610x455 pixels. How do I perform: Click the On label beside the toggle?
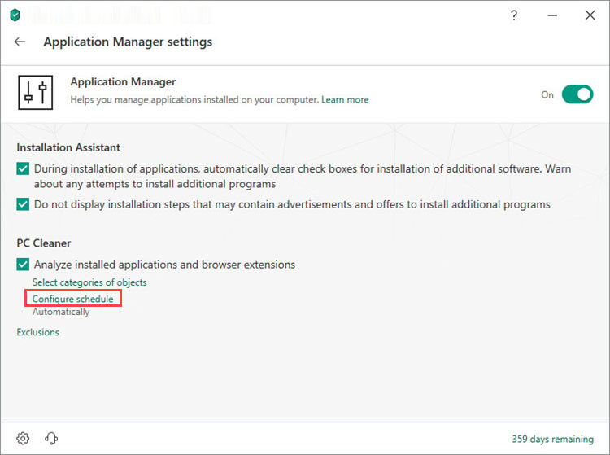pos(547,94)
